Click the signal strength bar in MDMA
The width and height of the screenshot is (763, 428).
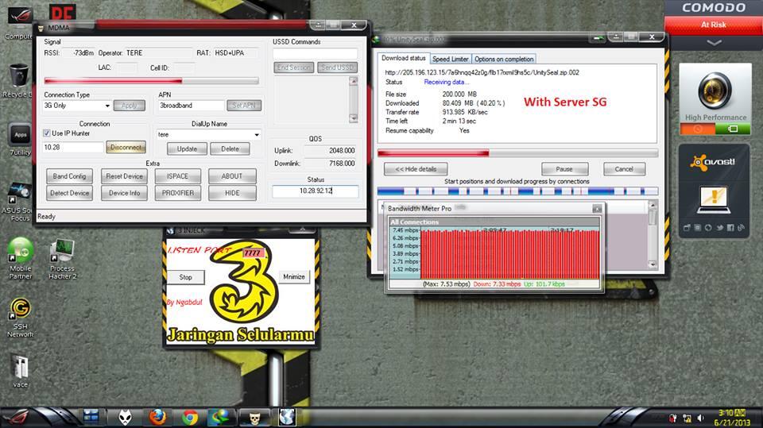(151, 81)
